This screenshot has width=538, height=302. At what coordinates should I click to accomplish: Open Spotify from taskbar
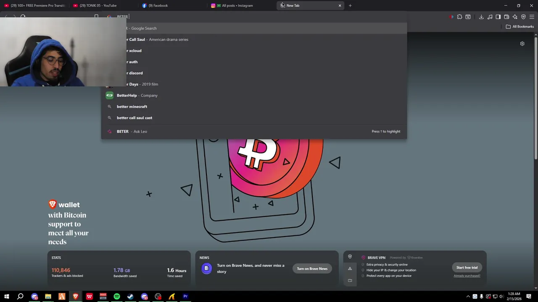pos(117,297)
